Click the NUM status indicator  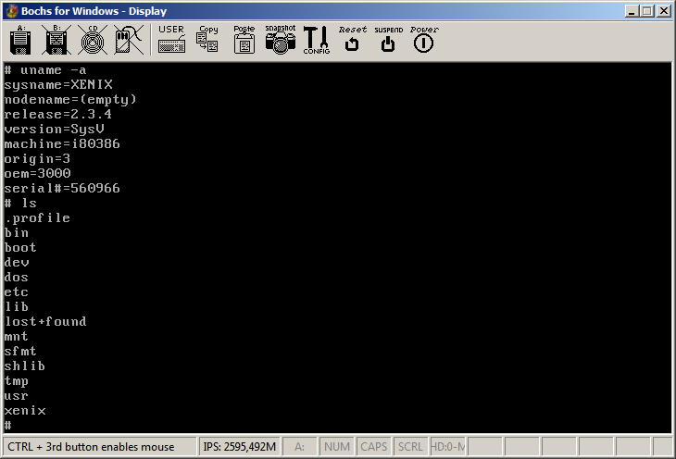click(x=337, y=446)
